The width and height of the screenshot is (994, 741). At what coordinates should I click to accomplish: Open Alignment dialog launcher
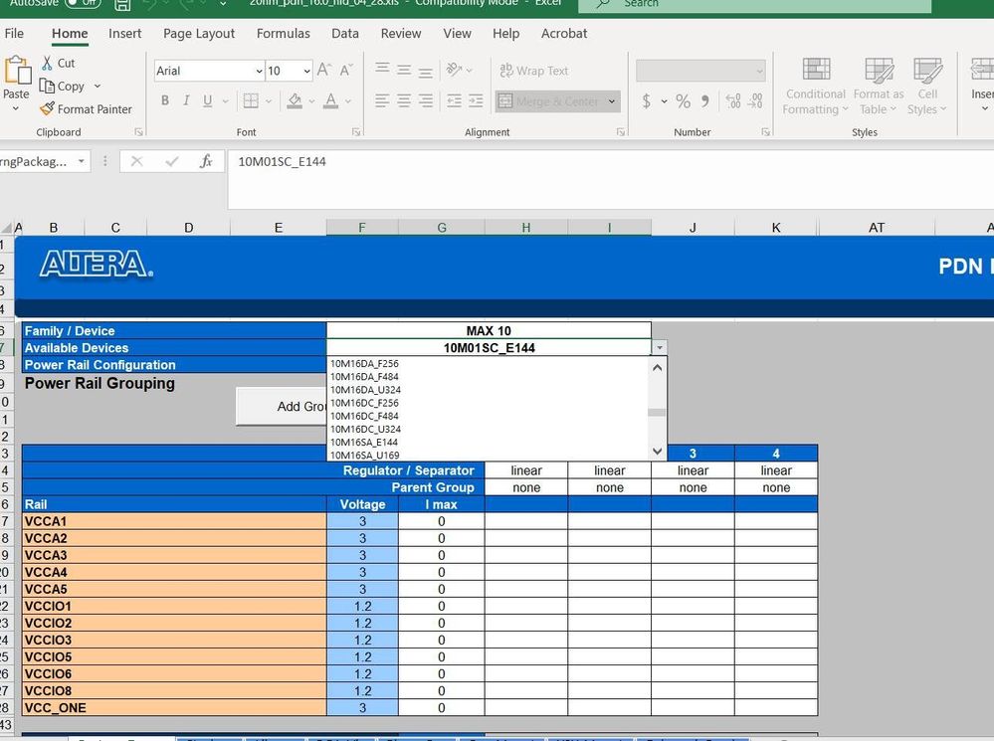[x=621, y=132]
